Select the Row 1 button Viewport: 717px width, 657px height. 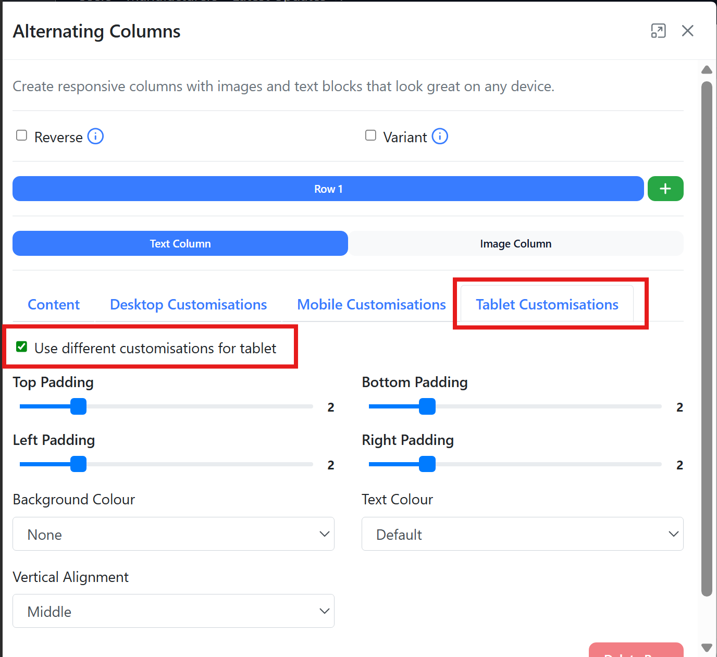[328, 189]
